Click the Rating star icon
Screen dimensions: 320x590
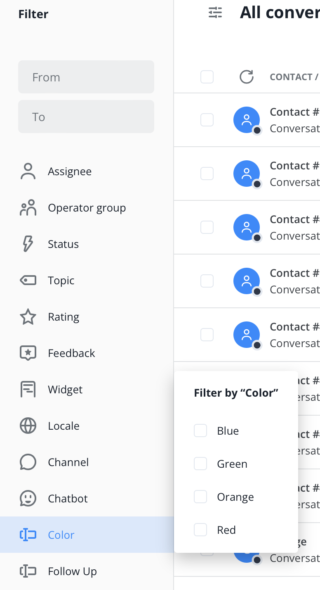point(28,317)
